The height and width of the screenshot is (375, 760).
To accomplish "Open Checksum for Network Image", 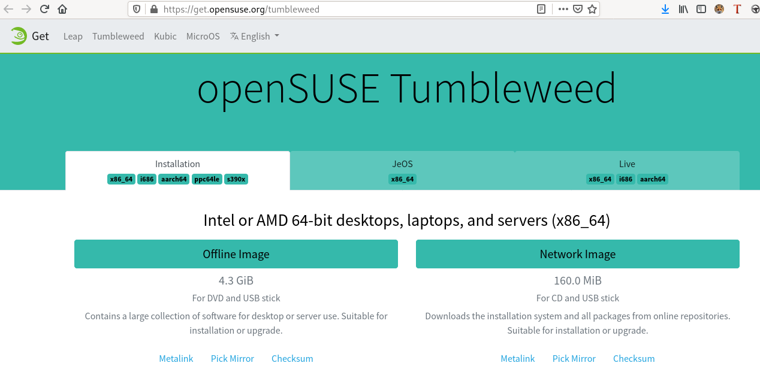I will pyautogui.click(x=634, y=358).
